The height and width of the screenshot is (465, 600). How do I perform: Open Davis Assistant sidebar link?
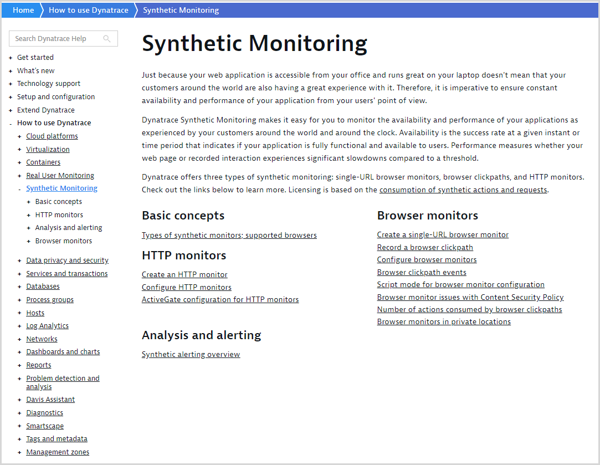(x=50, y=400)
